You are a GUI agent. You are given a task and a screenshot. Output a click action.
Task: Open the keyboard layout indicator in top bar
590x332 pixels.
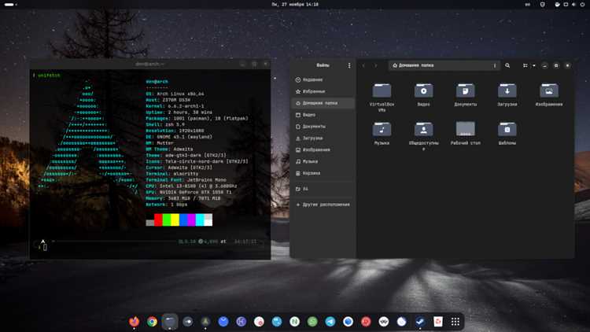(x=528, y=5)
